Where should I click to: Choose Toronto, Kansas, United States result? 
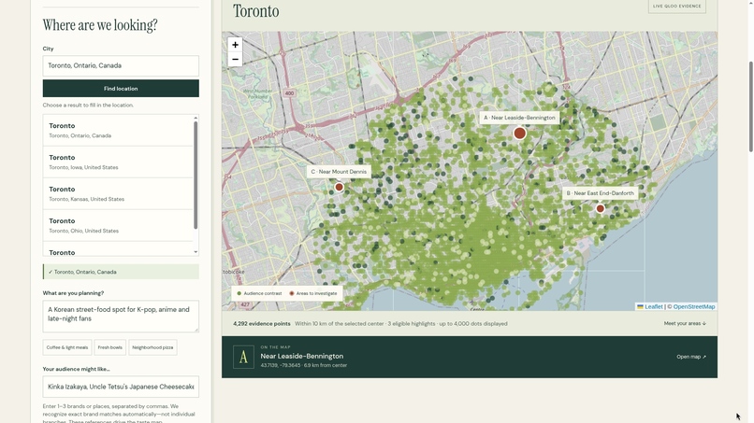point(118,193)
